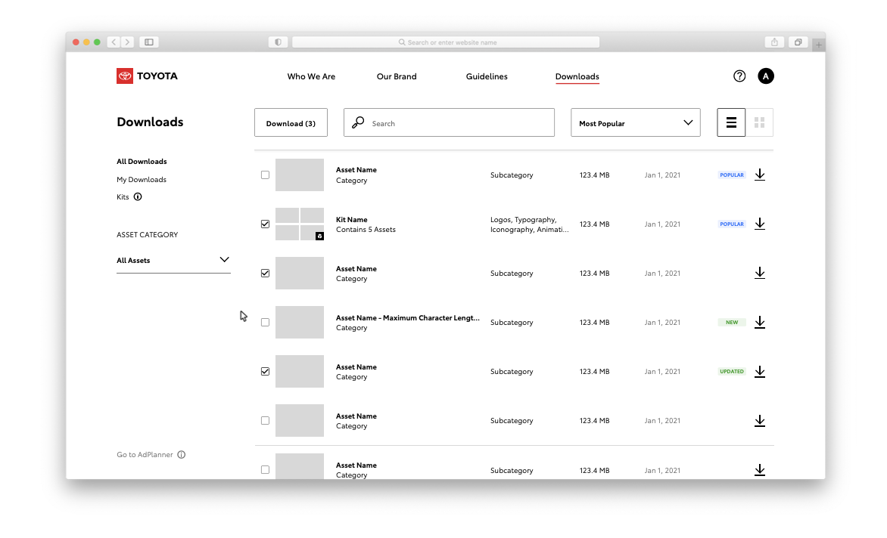The image size is (887, 538).
Task: Open the account avatar labeled A
Action: [x=765, y=76]
